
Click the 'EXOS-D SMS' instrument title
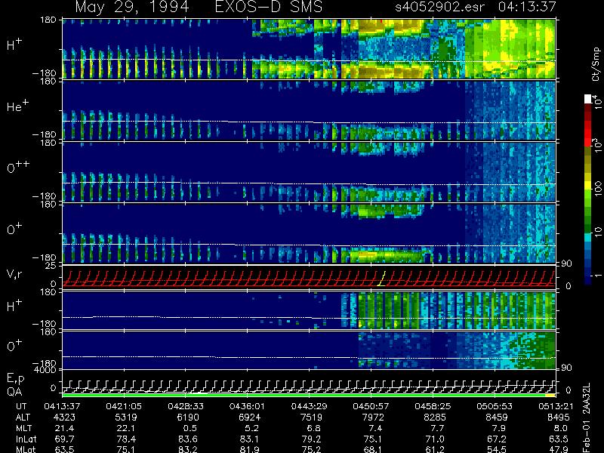point(269,7)
